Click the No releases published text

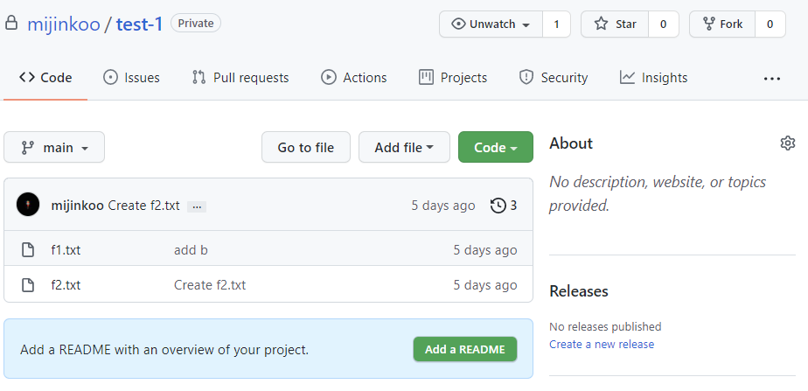pos(605,326)
